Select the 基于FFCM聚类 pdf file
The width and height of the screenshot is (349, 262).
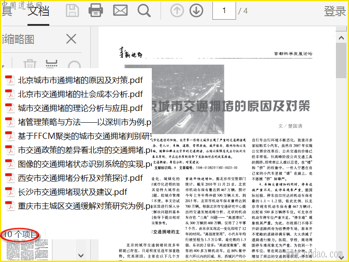coord(85,136)
